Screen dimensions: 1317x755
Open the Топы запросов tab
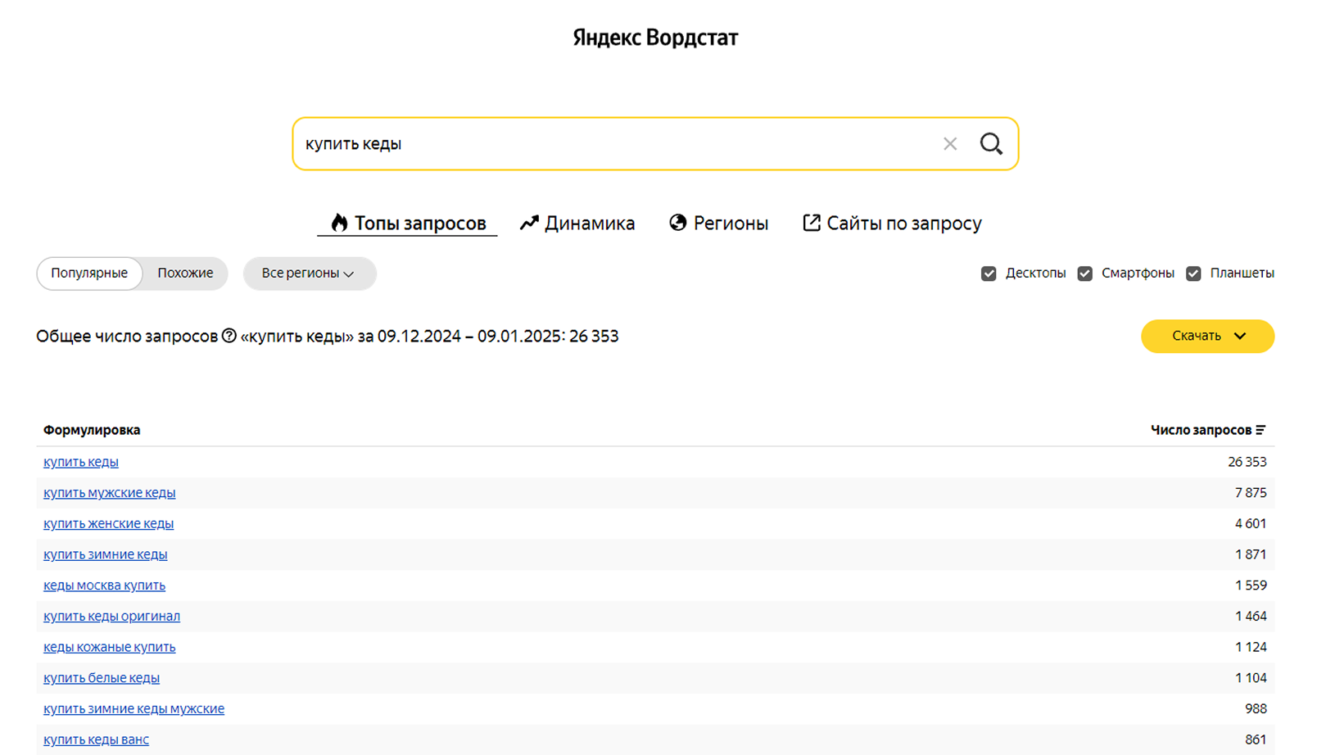[x=407, y=223]
